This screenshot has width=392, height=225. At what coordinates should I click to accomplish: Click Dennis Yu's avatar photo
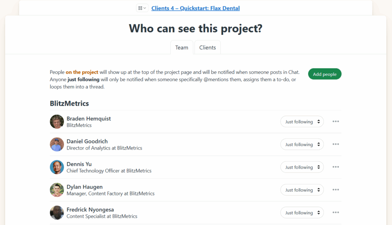coord(57,167)
